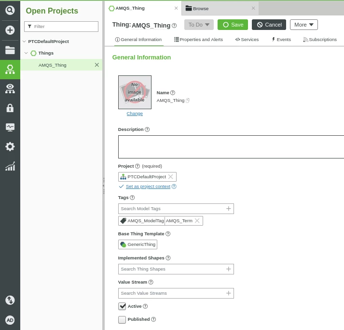
Task: Click the help icon beside Value Stream
Action: (151, 282)
